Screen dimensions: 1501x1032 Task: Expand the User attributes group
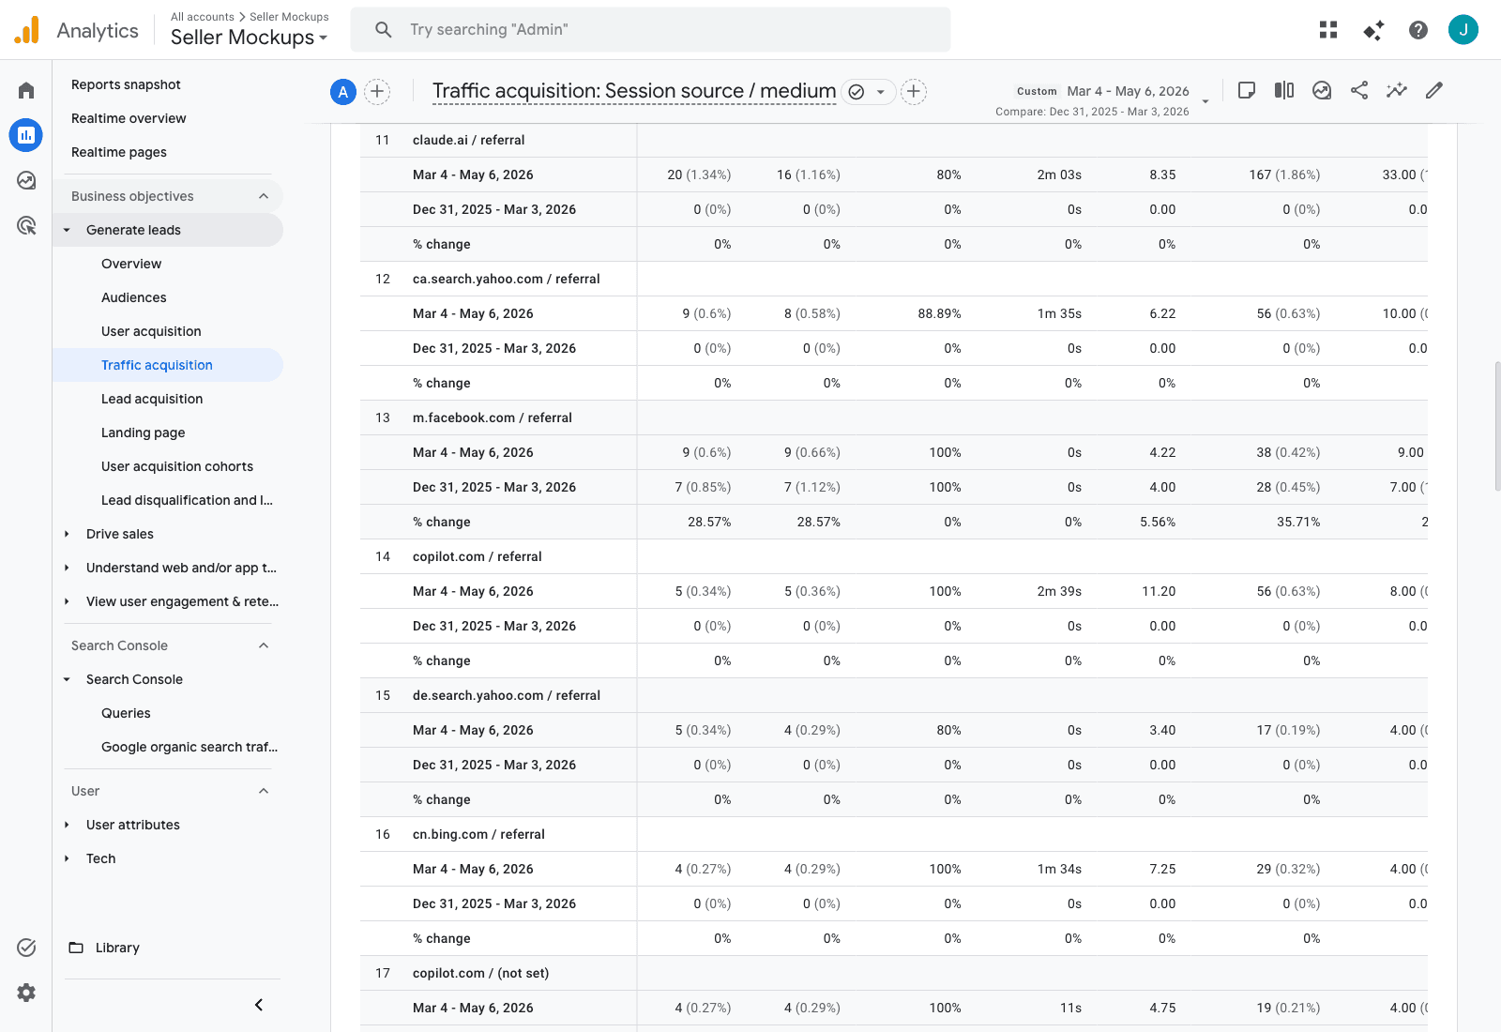pos(67,825)
